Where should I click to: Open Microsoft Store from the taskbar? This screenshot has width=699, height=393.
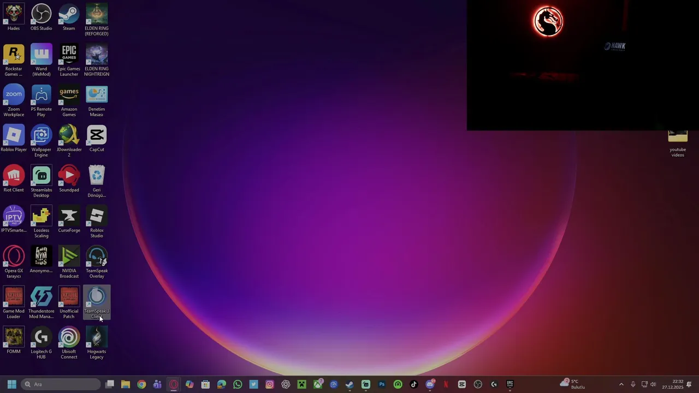[x=205, y=384]
